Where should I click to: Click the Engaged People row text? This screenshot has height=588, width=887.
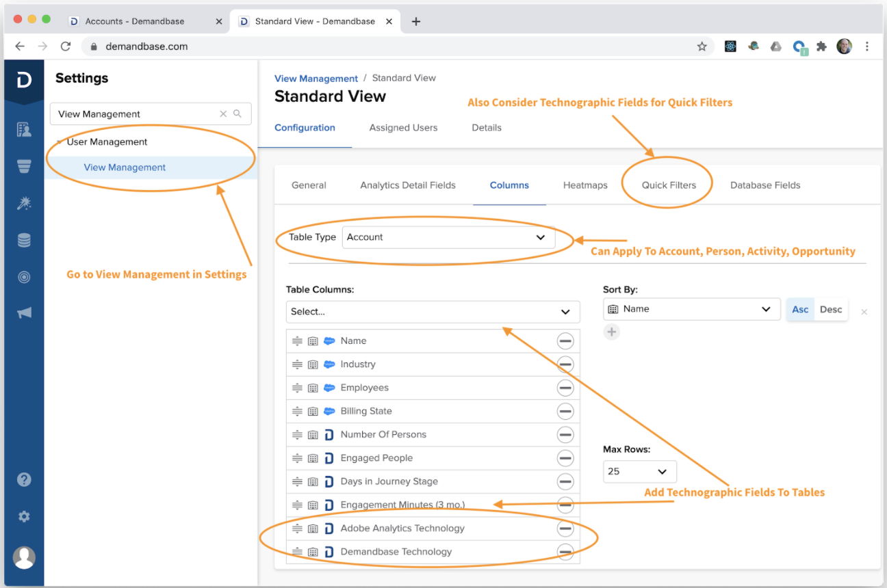point(376,458)
